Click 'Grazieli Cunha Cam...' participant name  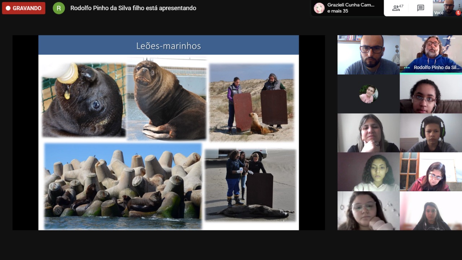350,5
